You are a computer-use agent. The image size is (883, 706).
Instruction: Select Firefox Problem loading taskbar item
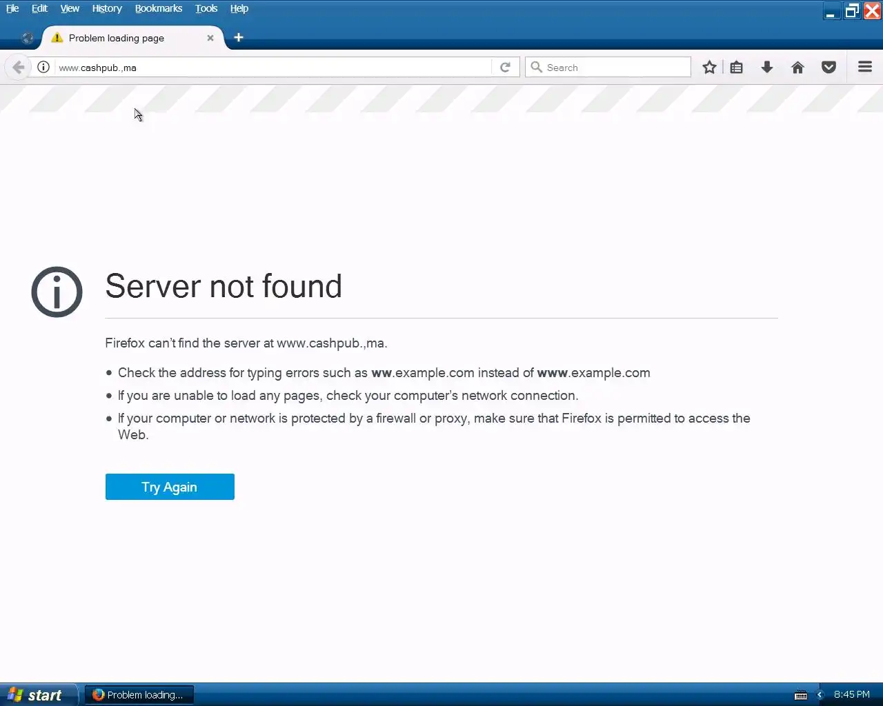pos(139,694)
